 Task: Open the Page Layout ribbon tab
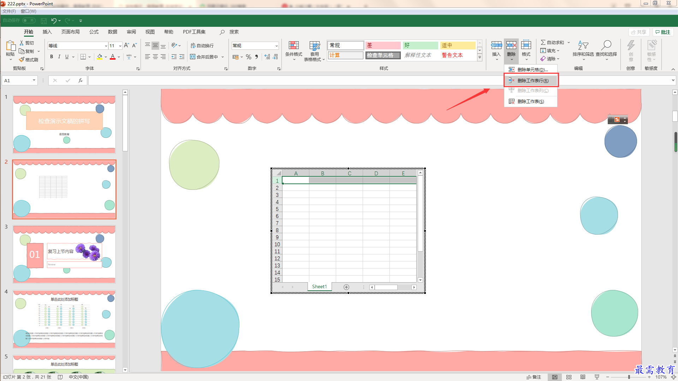coord(71,32)
